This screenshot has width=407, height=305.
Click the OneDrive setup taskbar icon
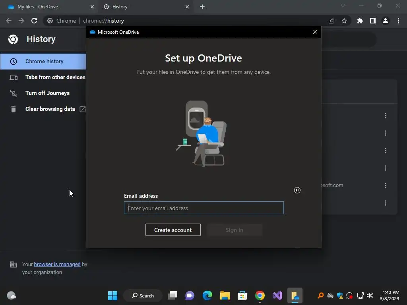pos(295,295)
